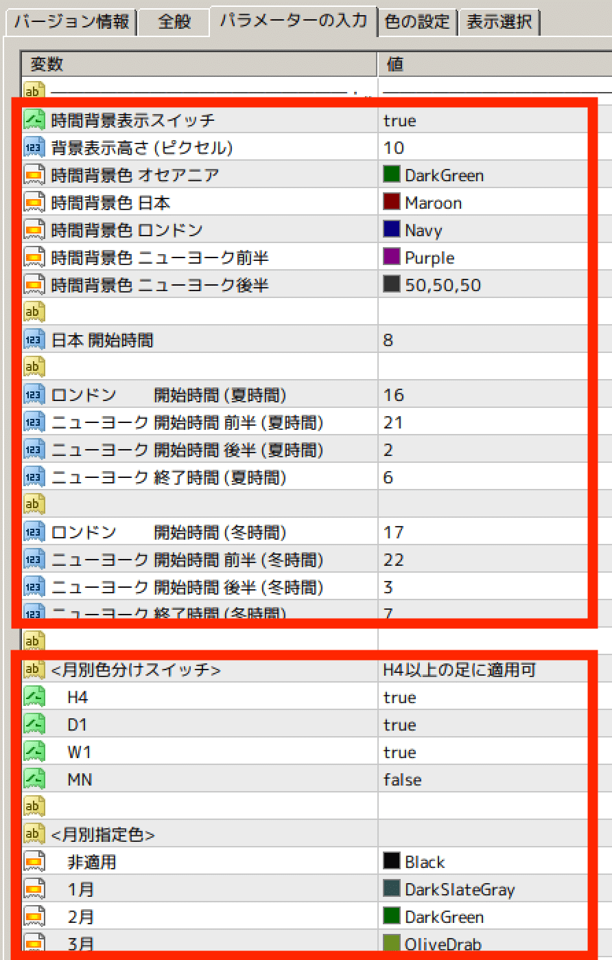Click the color icon beside 時間背景色 日本
The image size is (612, 960).
34,203
